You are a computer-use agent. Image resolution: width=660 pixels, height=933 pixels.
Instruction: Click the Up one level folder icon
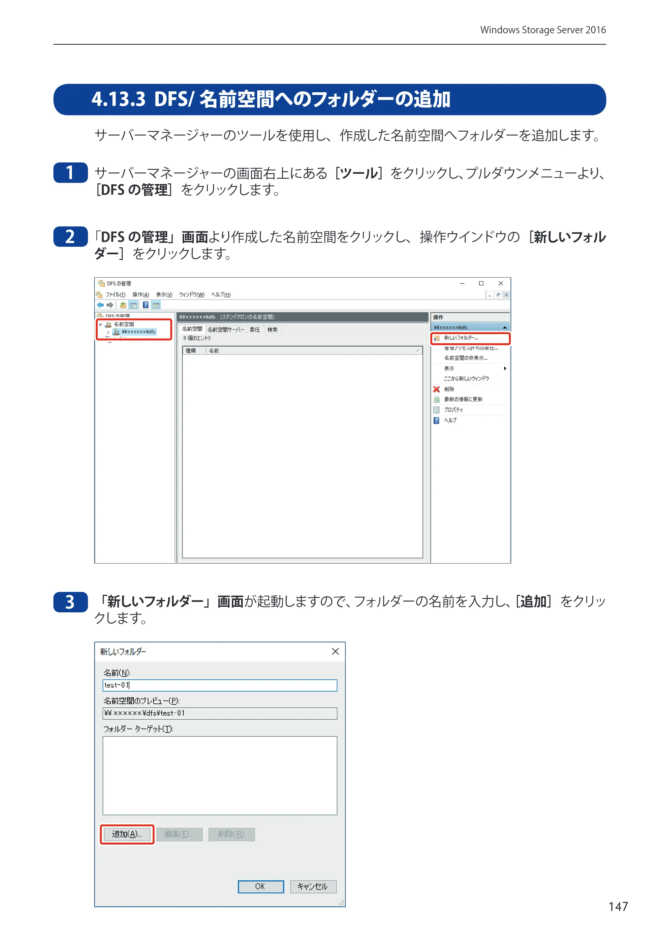(x=123, y=305)
